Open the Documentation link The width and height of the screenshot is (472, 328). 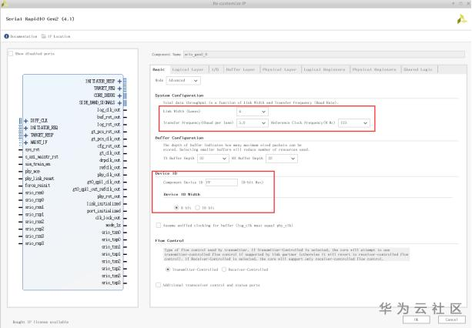point(23,36)
